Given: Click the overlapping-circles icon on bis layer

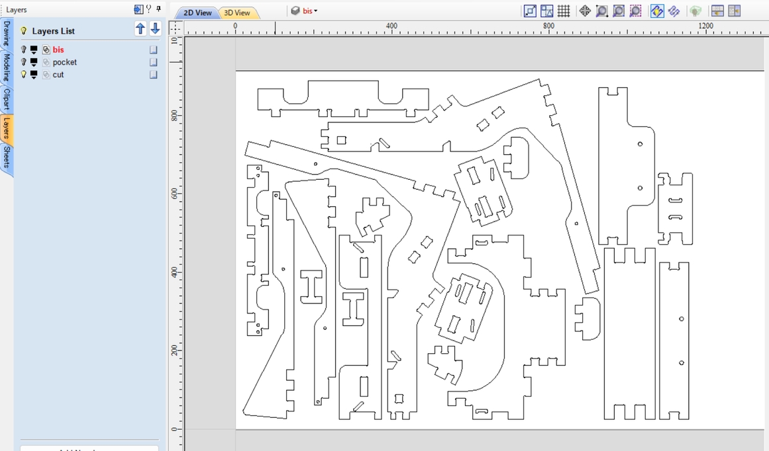Looking at the screenshot, I should 46,50.
